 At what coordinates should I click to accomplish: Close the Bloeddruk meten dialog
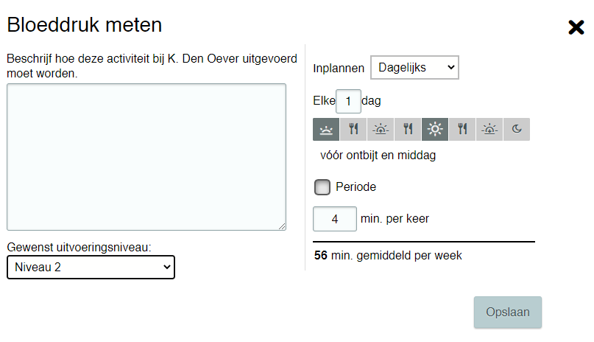click(576, 28)
